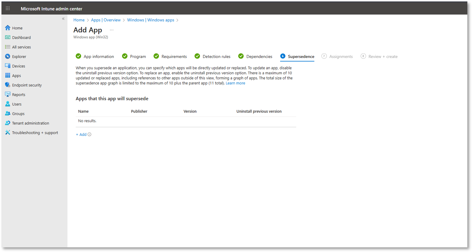
Task: Click the Home house icon in sidebar
Action: [x=8, y=28]
